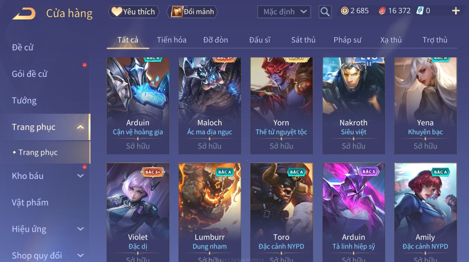Image resolution: width=469 pixels, height=262 pixels.
Task: Open Gói đề cử sidebar item
Action: (x=30, y=74)
